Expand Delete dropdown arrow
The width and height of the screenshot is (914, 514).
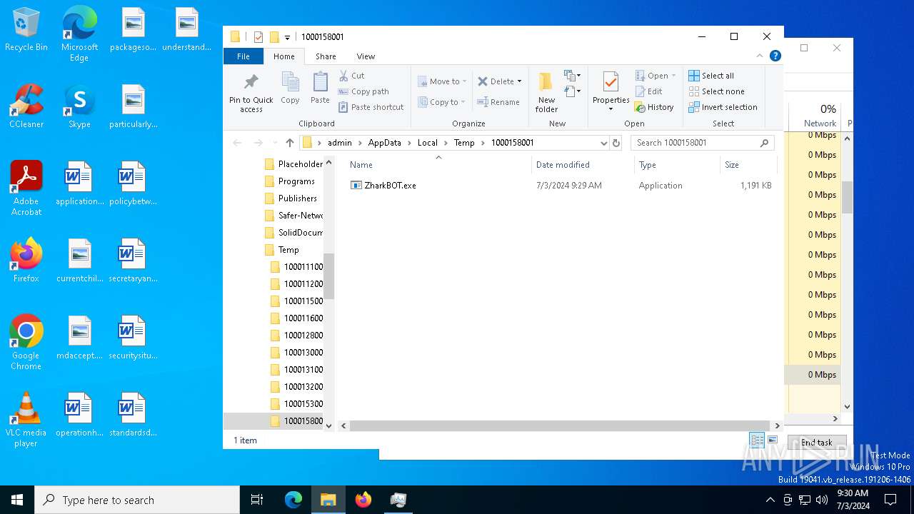[x=519, y=81]
